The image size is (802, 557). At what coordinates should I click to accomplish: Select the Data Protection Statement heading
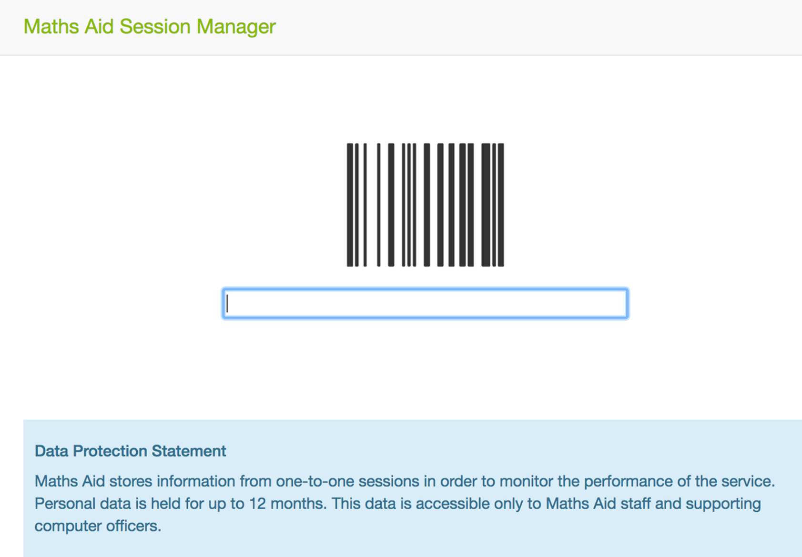(x=130, y=451)
